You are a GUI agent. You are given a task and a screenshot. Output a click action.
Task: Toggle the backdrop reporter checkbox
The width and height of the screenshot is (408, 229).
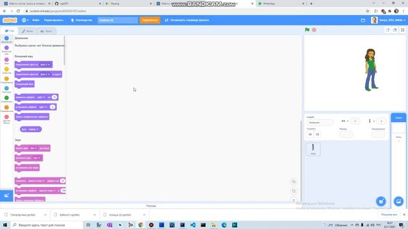pos(17,129)
